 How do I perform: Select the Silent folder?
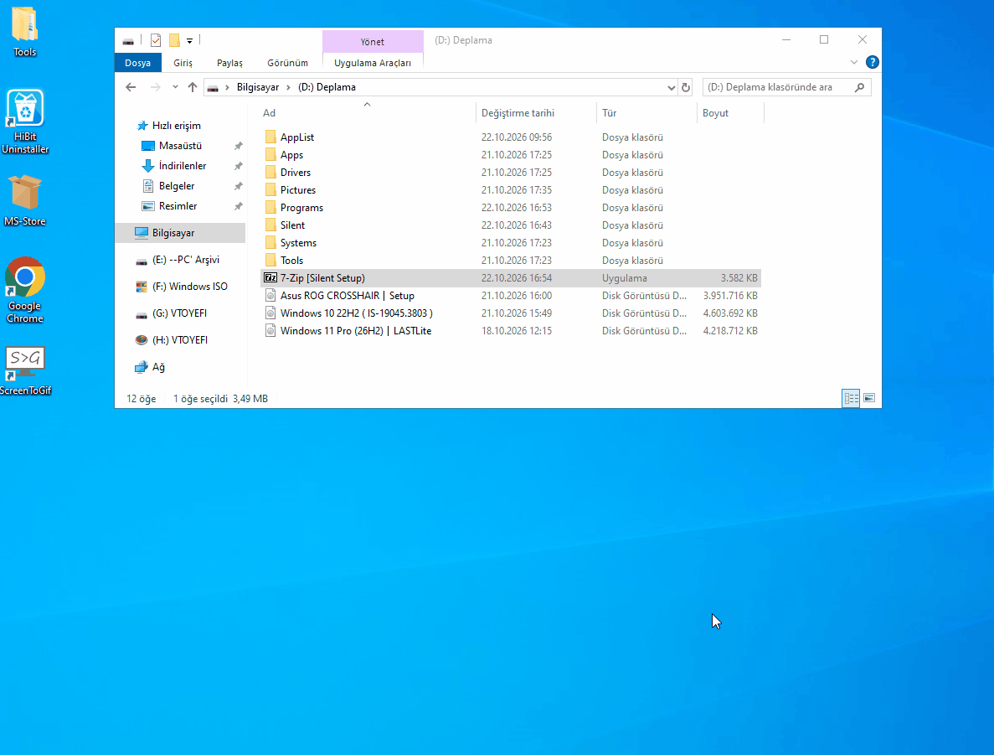click(x=510, y=225)
